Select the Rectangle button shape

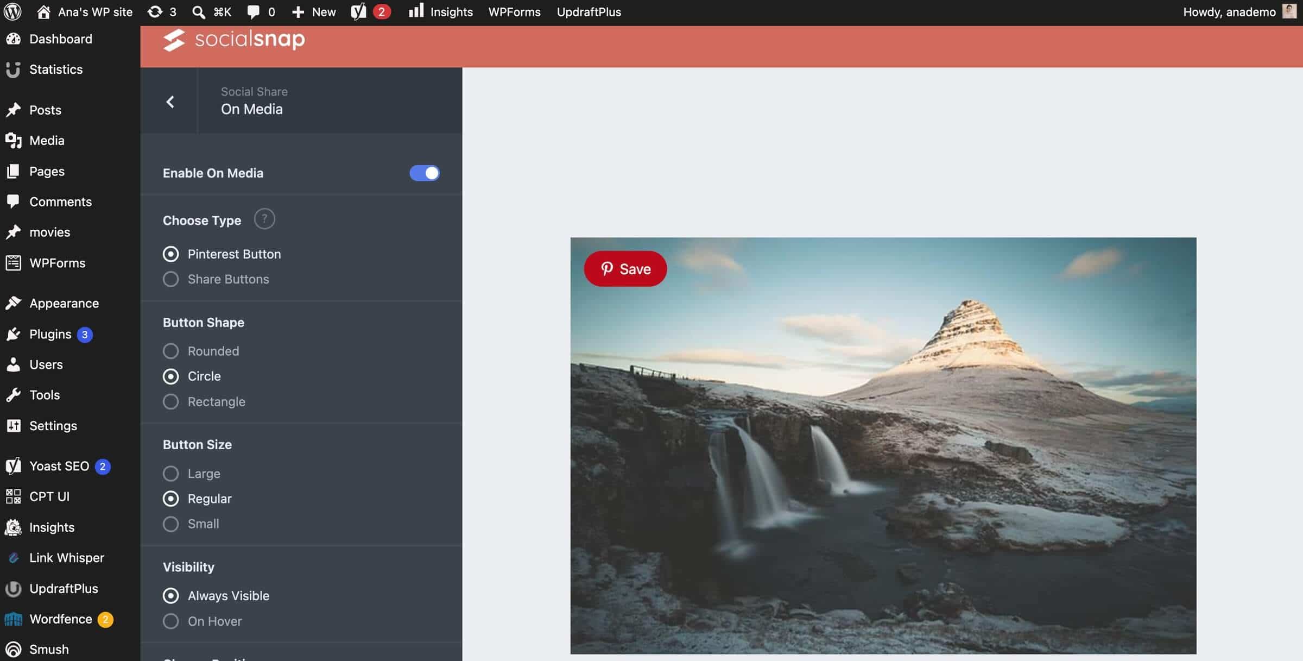(204, 401)
